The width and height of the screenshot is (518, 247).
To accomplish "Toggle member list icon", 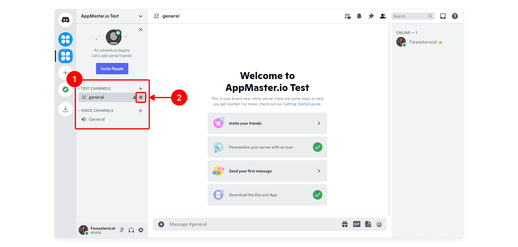I will point(383,16).
